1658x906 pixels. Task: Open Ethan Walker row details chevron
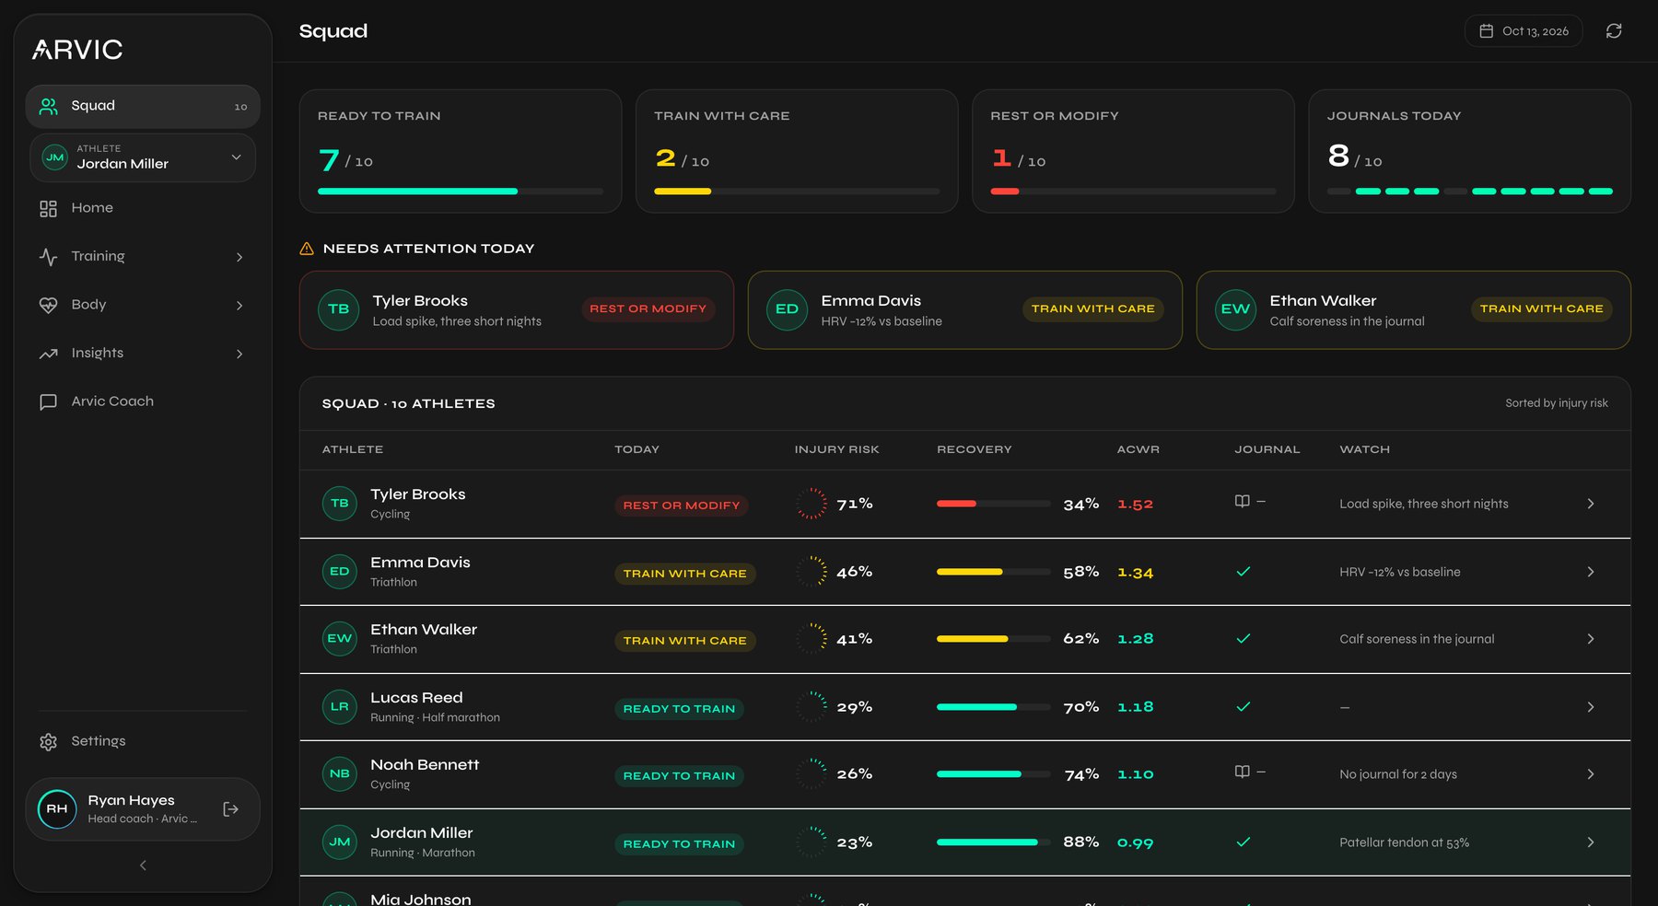click(1591, 639)
